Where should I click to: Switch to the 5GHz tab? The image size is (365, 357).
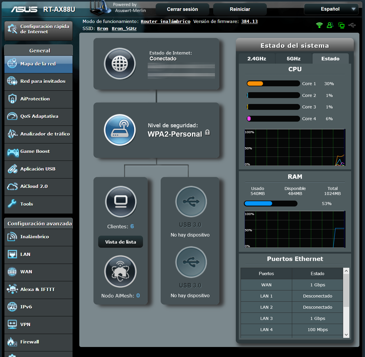click(x=294, y=59)
